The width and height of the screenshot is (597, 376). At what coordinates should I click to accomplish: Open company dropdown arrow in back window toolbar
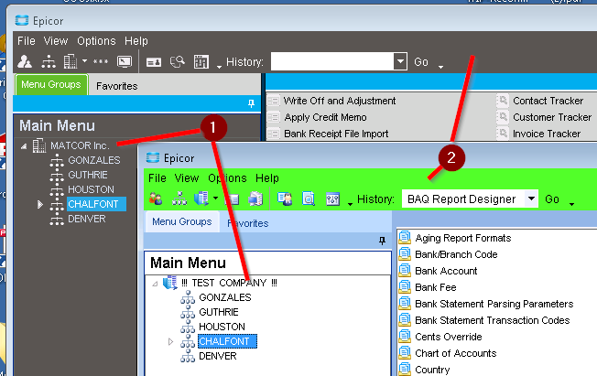click(x=84, y=61)
